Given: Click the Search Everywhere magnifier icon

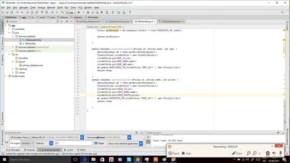Looking at the screenshot, I should [283, 12].
